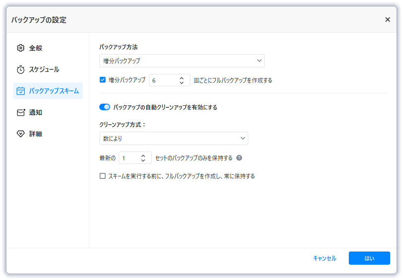Uncheck the 増分バックアップ checkbox
The image size is (403, 280).
pos(103,80)
